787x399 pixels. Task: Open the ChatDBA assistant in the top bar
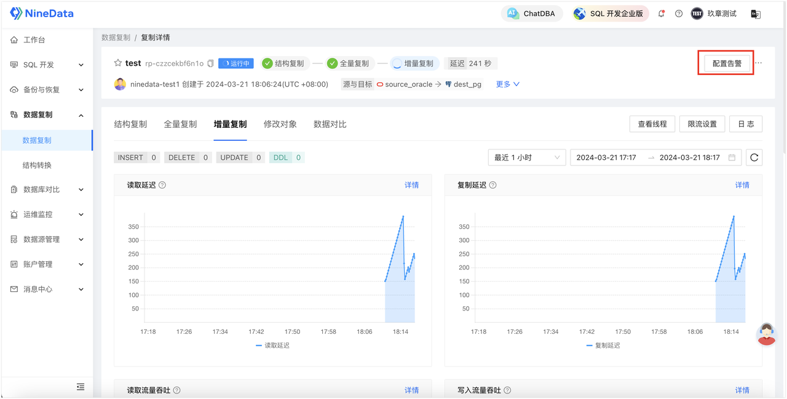(531, 13)
